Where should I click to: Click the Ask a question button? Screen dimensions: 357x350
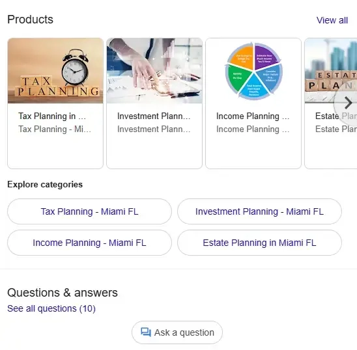(x=177, y=332)
